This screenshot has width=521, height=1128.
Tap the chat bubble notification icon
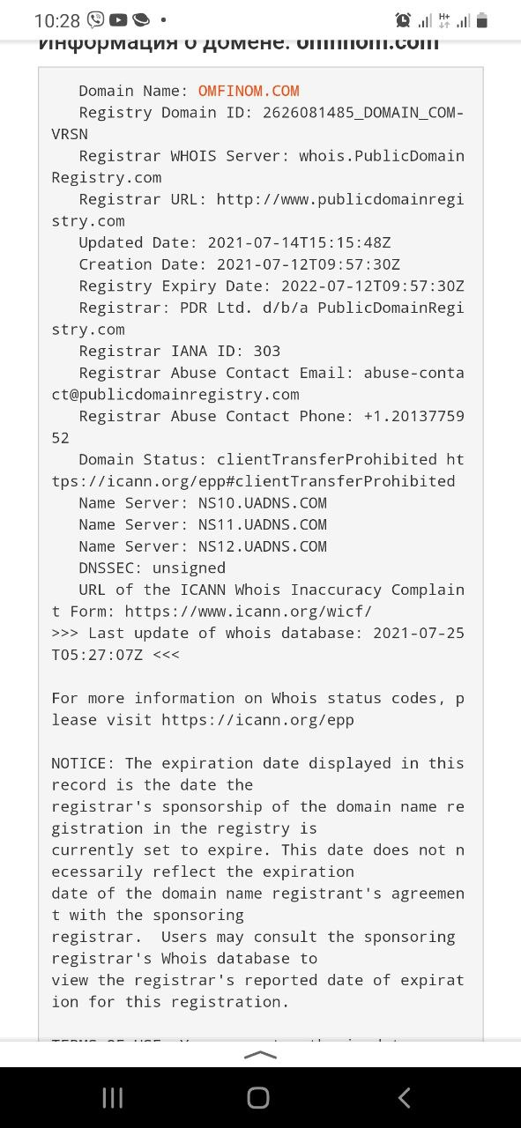(x=141, y=19)
